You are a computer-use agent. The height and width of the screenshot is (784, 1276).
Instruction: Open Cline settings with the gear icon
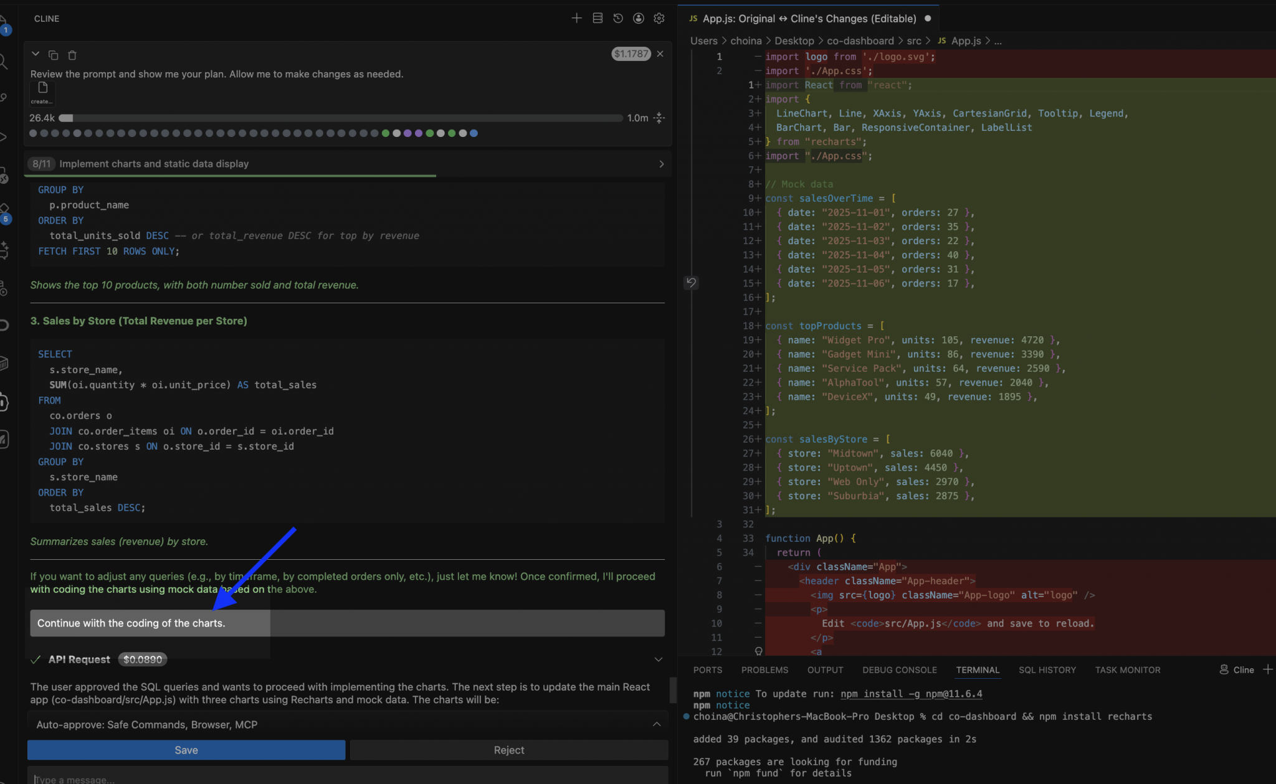pyautogui.click(x=659, y=18)
